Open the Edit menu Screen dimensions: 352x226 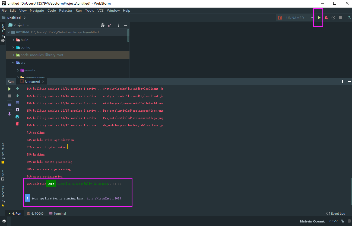13,11
